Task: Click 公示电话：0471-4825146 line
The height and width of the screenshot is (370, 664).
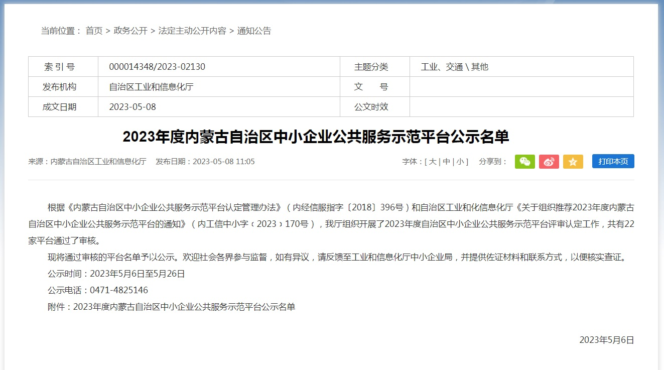Action: coord(98,290)
